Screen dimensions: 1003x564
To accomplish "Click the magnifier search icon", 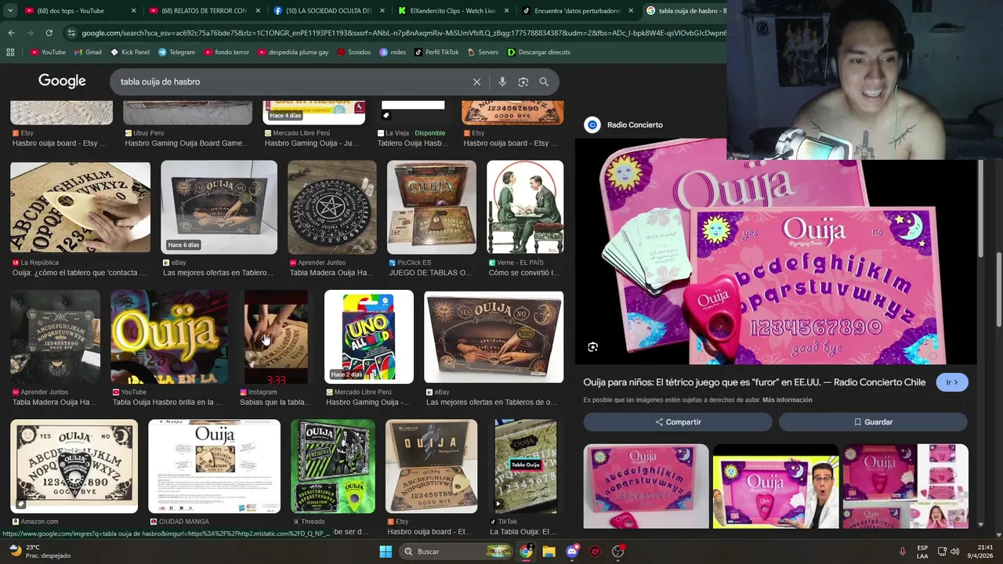I will pyautogui.click(x=544, y=81).
